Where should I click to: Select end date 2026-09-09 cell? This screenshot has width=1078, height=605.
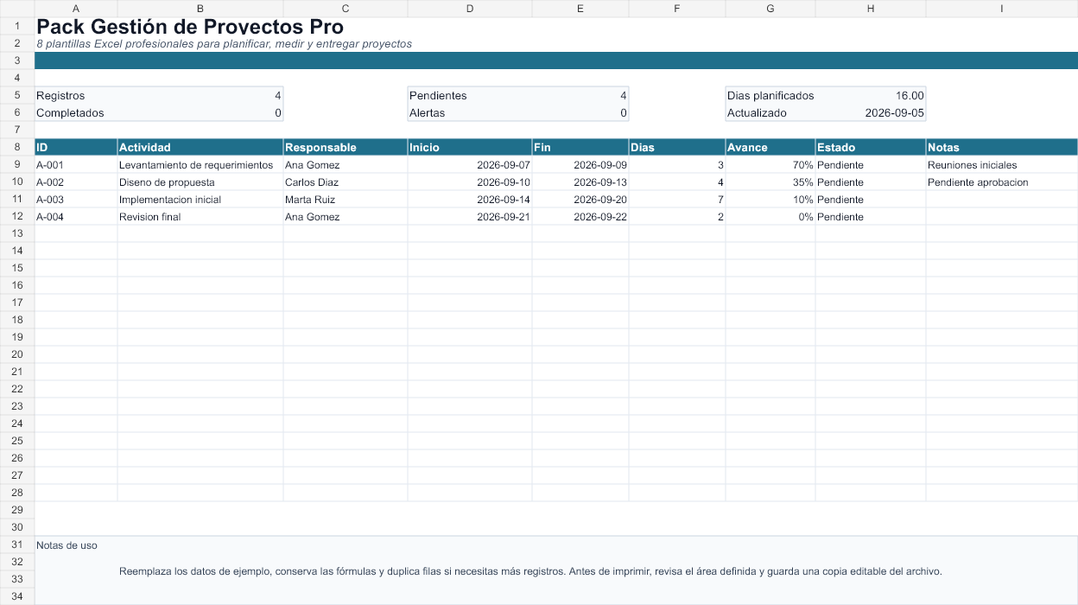[x=580, y=164]
